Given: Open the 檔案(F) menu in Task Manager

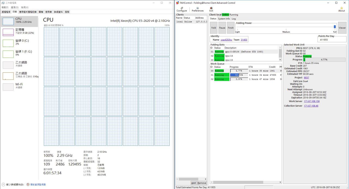Looking at the screenshot, I should point(5,7).
